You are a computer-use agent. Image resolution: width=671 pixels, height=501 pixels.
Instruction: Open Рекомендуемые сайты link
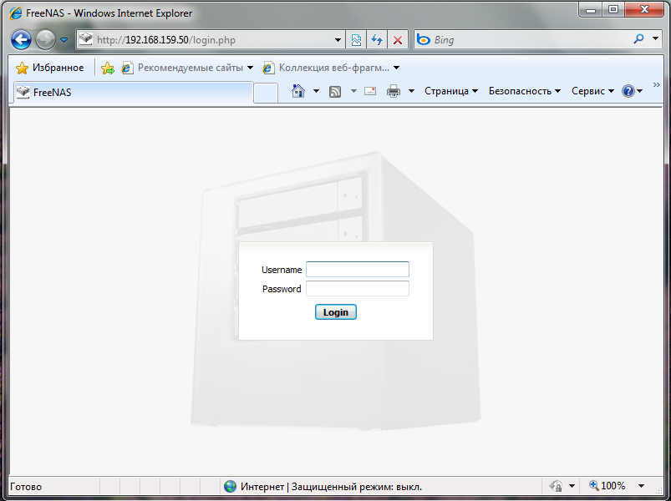186,68
